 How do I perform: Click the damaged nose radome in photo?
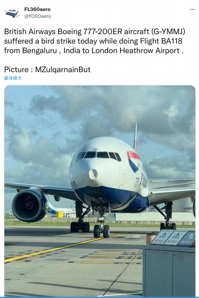click(93, 174)
